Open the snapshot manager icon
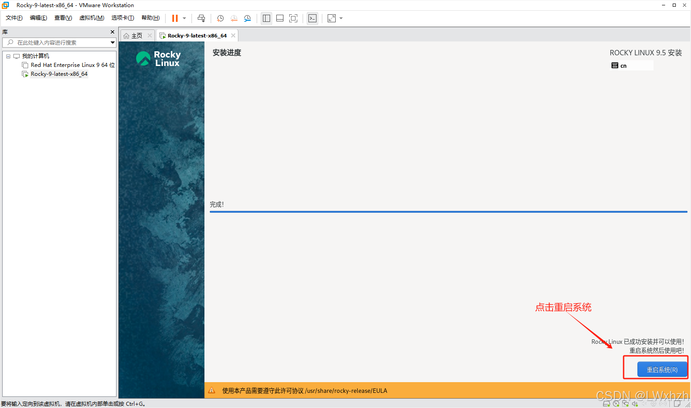 pos(247,18)
